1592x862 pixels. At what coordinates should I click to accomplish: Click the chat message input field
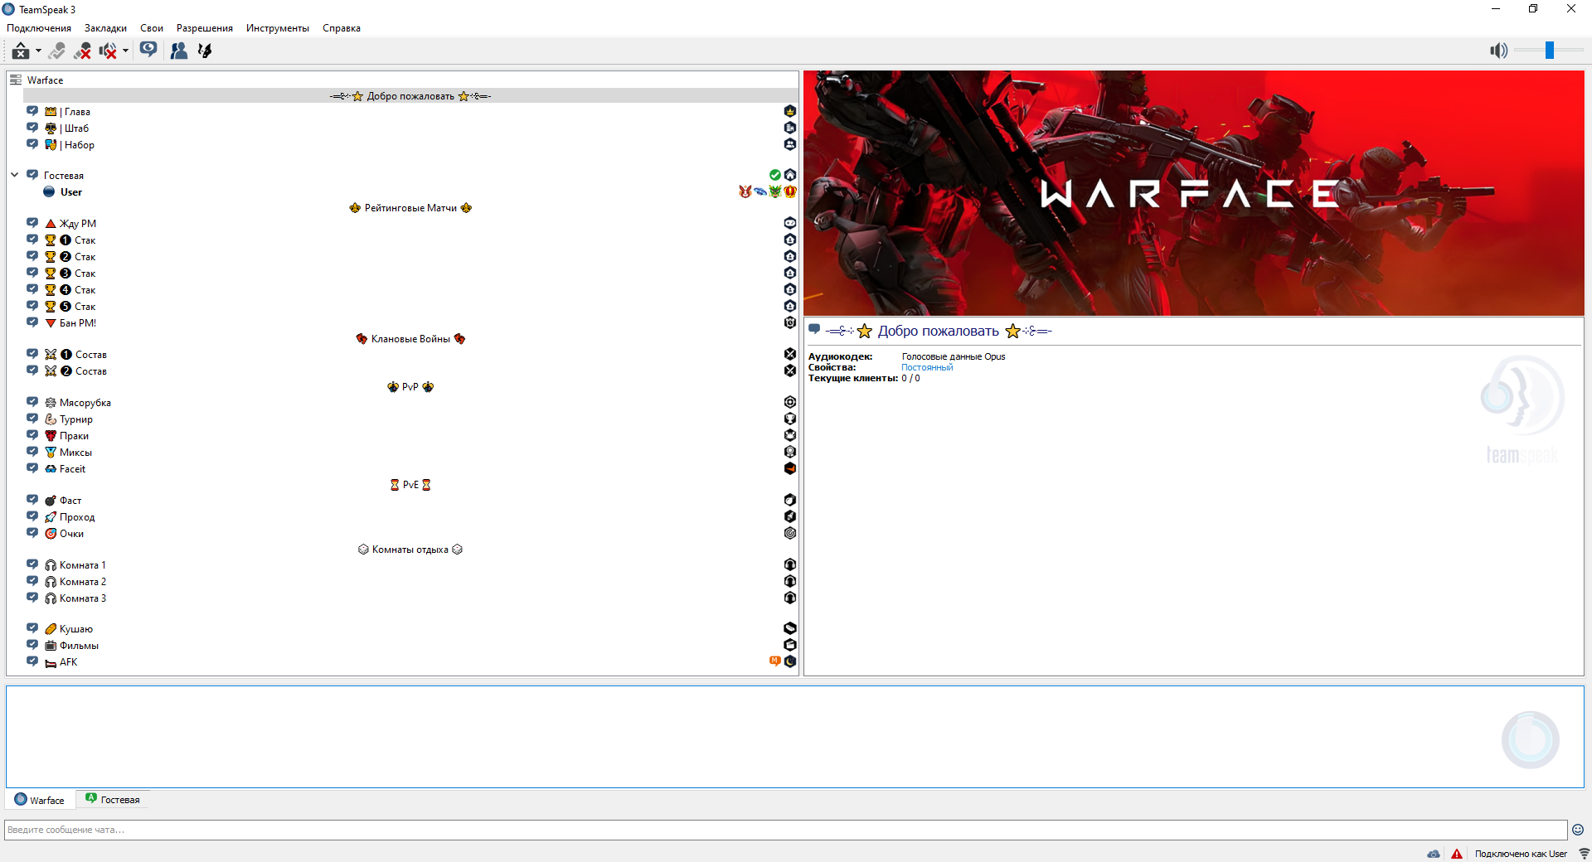784,830
